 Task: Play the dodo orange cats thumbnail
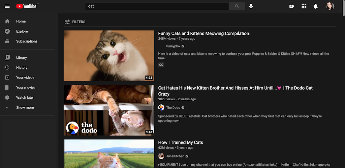[109, 110]
